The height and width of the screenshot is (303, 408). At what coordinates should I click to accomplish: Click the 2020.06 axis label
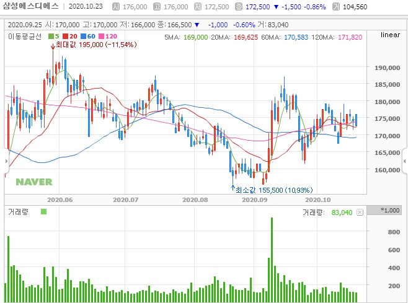tap(60, 200)
